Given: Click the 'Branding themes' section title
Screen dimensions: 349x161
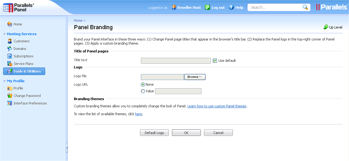Looking at the screenshot, I should point(89,99).
